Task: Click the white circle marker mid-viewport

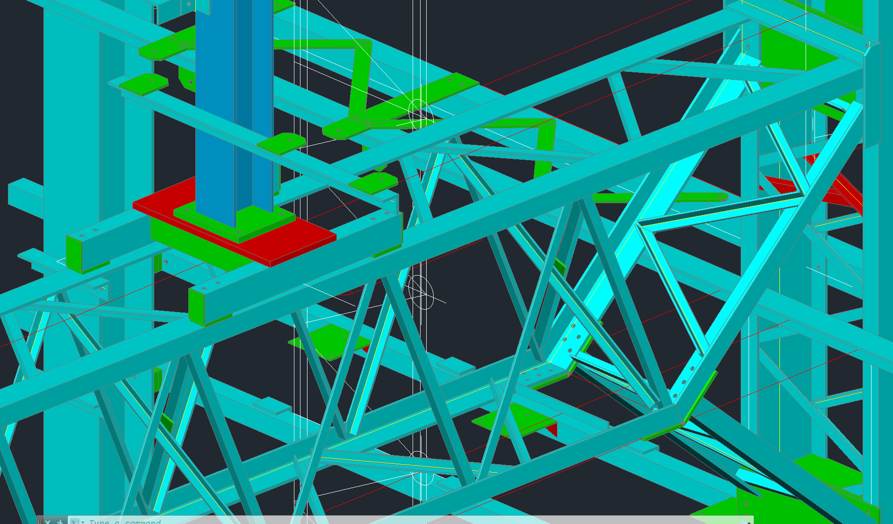Action: tap(421, 292)
